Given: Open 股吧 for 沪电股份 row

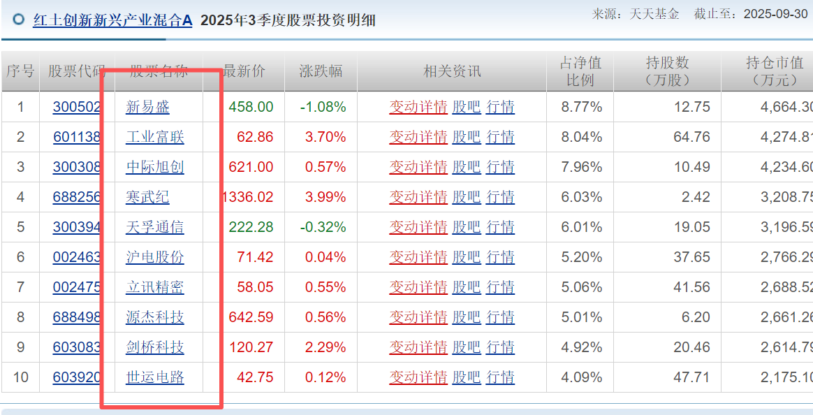Looking at the screenshot, I should pyautogui.click(x=467, y=257).
